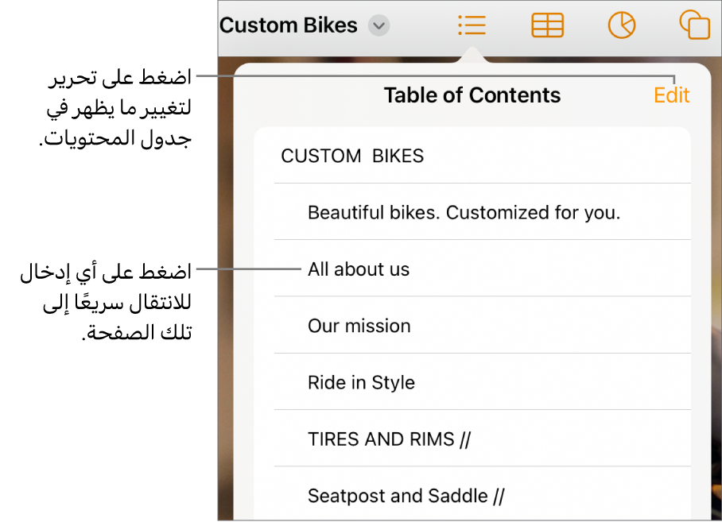Expand the Custom Bikes document menu chevron
This screenshot has height=522, width=722.
pyautogui.click(x=379, y=26)
